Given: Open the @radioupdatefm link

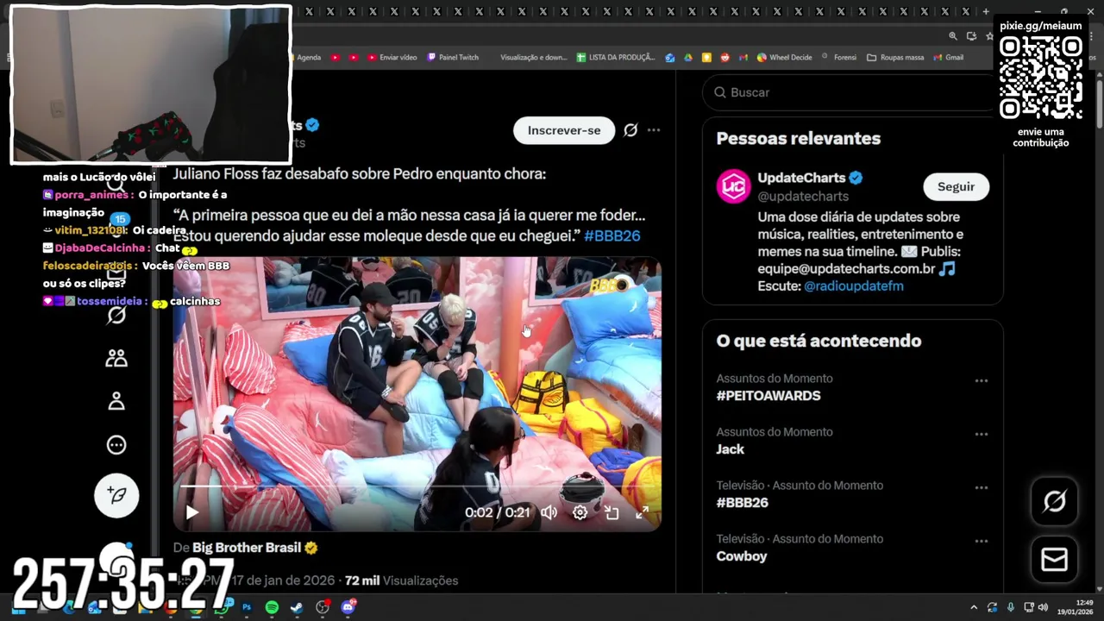Looking at the screenshot, I should click(854, 285).
